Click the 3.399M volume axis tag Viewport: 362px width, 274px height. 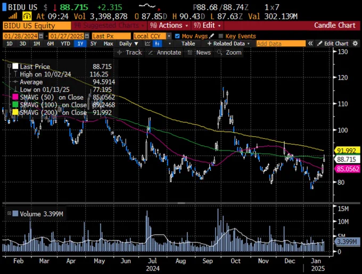347,242
